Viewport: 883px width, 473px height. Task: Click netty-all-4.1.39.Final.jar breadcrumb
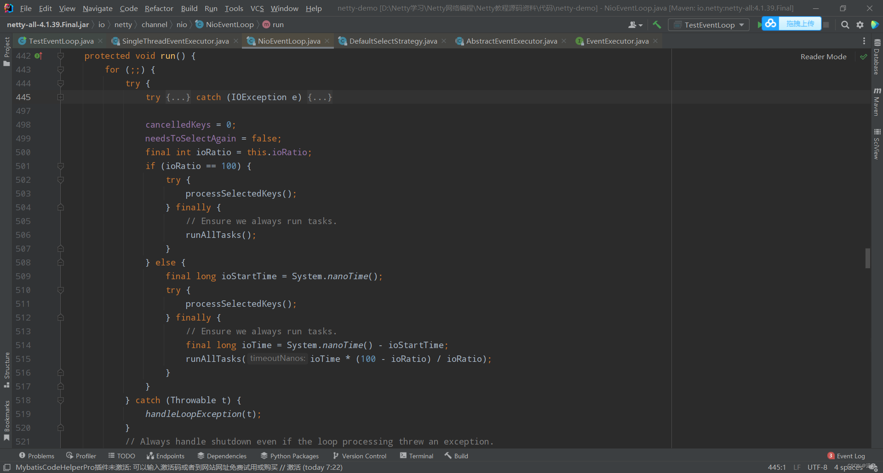[48, 24]
